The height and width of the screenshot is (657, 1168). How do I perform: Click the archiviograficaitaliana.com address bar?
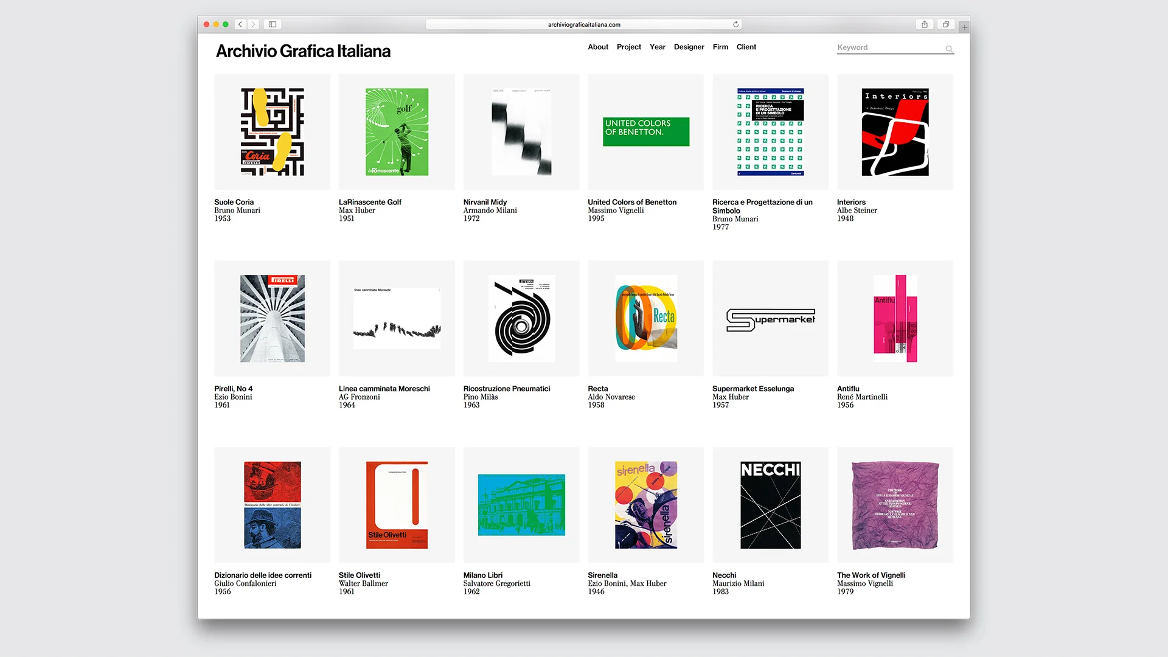pos(583,24)
